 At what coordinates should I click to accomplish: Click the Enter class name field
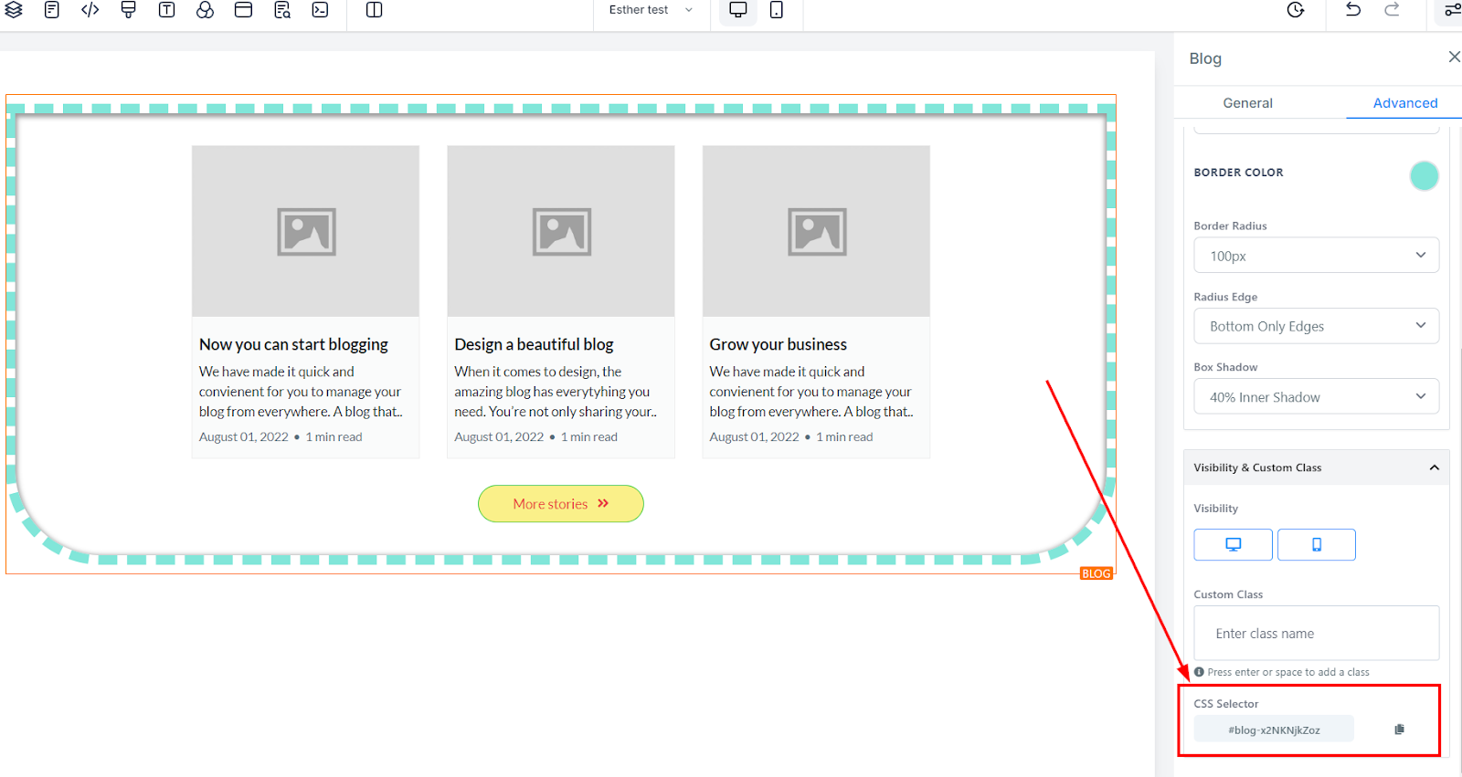[x=1316, y=633]
